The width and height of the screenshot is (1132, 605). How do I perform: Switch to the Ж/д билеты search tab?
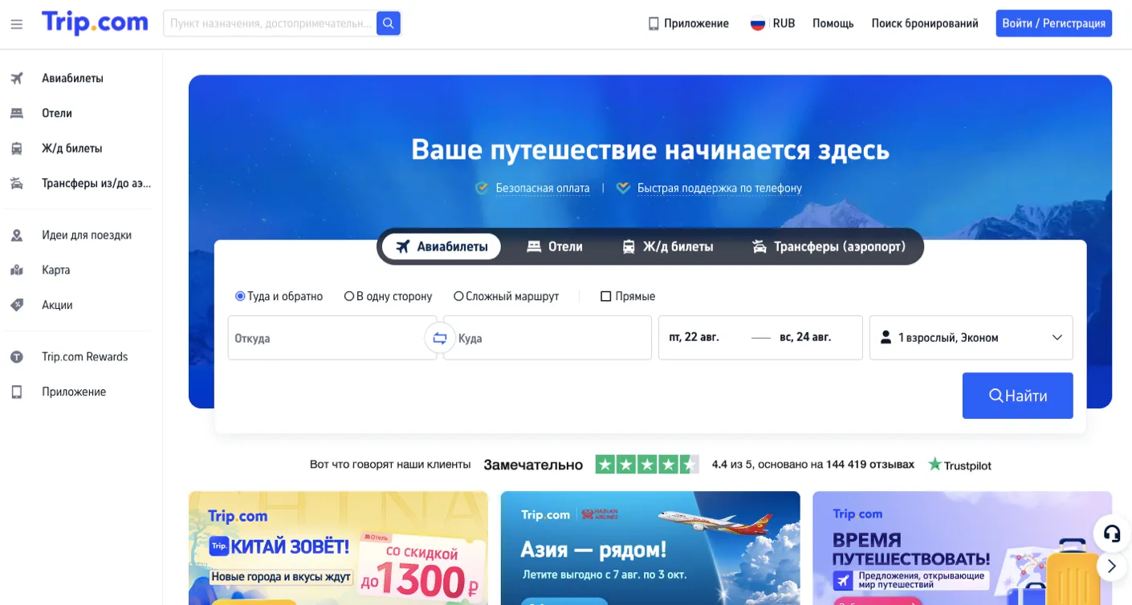[668, 246]
